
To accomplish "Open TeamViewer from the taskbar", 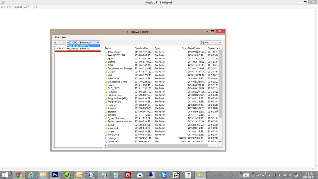I will [164, 175].
